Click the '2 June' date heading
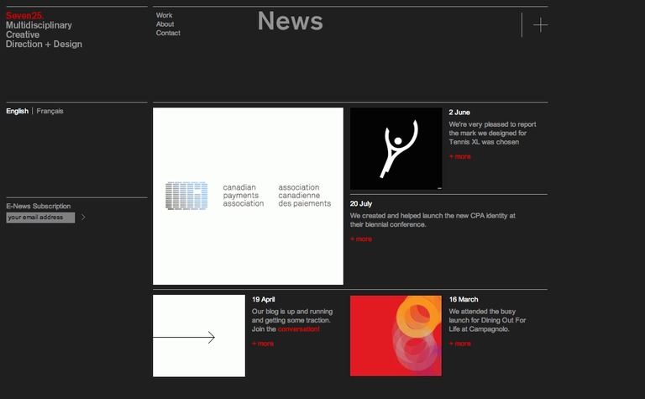Viewport: 645px width, 399px height. pos(459,113)
